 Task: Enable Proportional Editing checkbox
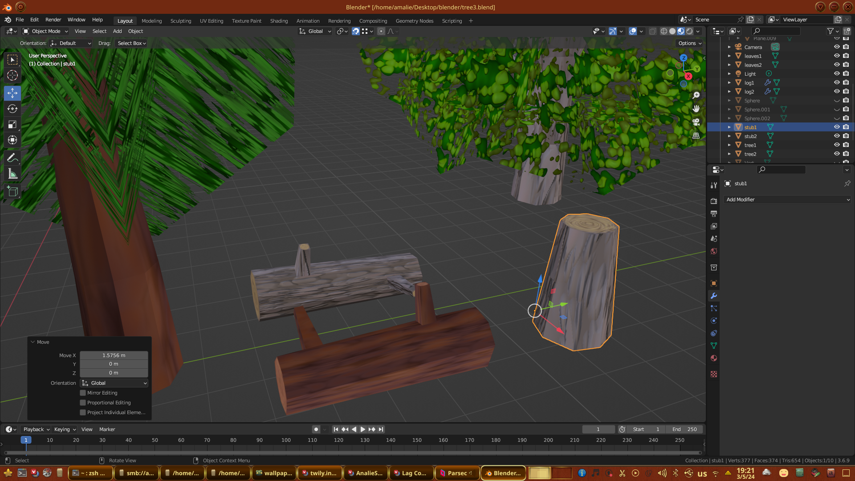click(83, 403)
